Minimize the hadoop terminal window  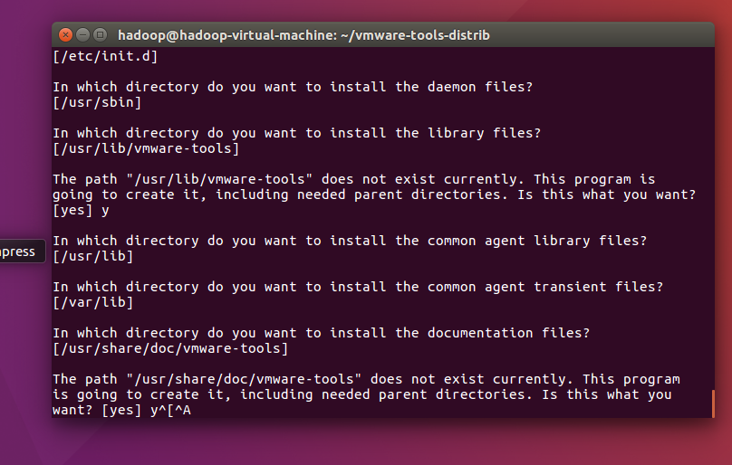(82, 35)
